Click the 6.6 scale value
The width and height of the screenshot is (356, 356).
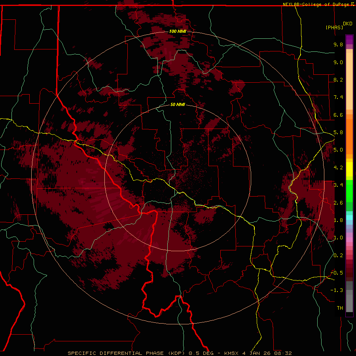338,115
